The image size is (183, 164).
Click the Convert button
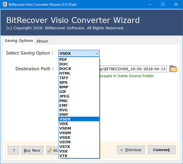pos(161,150)
